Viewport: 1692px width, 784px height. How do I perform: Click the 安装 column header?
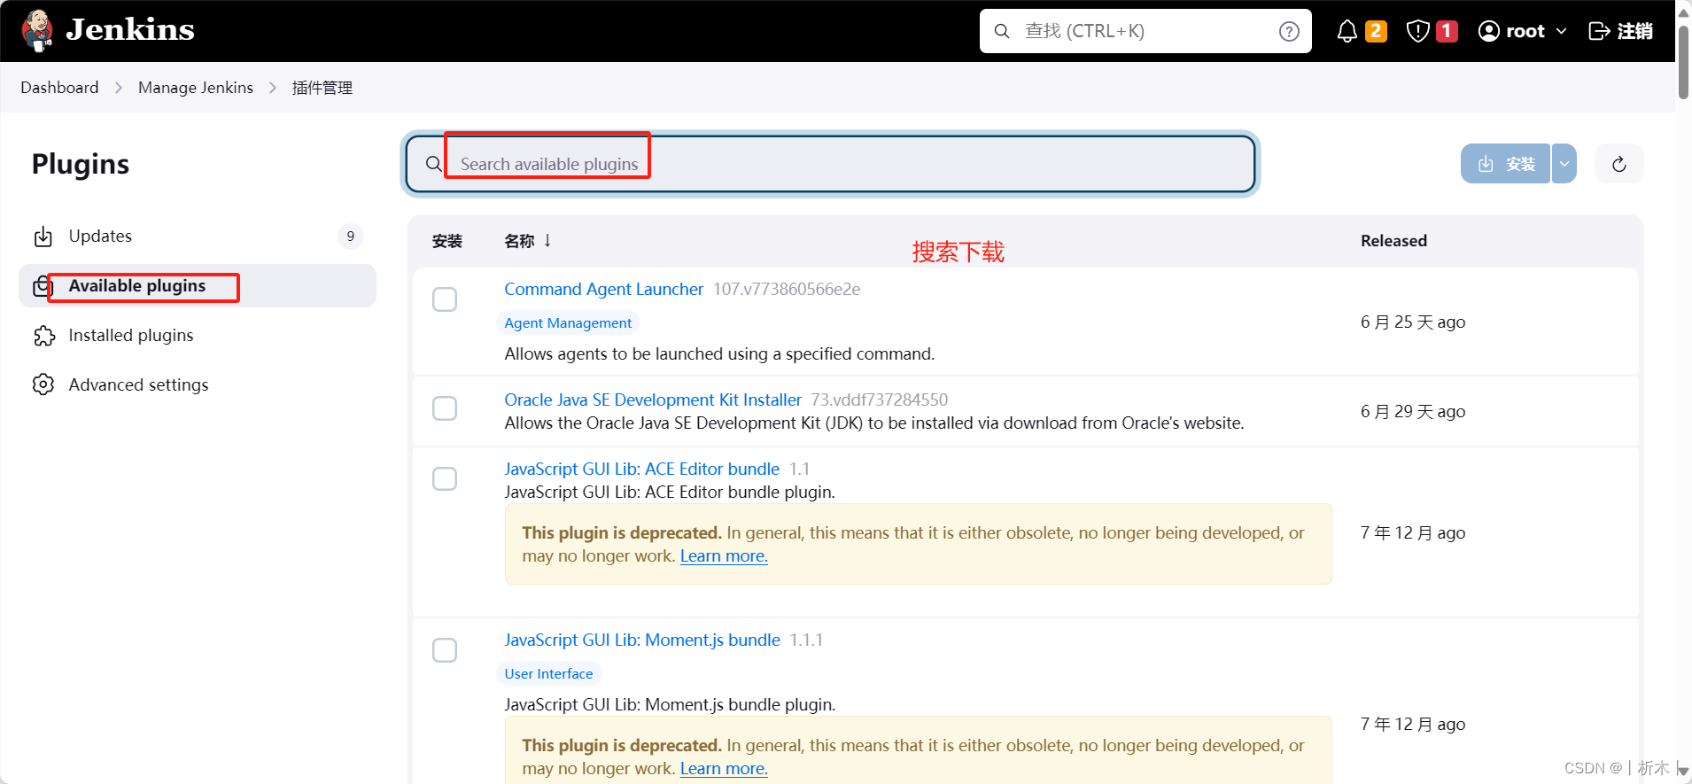(x=447, y=241)
